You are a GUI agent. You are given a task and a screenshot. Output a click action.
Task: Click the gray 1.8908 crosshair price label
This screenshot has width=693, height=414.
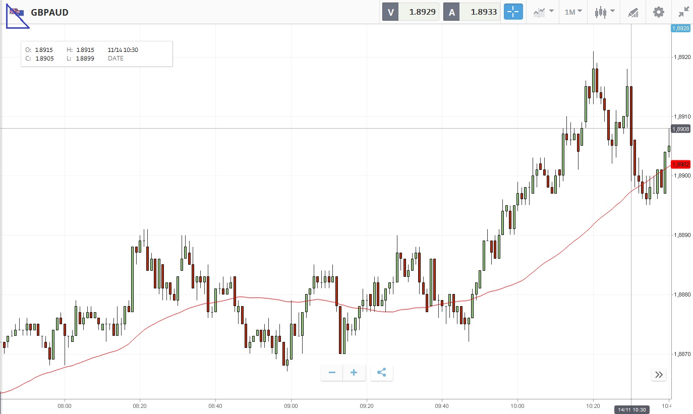pos(680,129)
